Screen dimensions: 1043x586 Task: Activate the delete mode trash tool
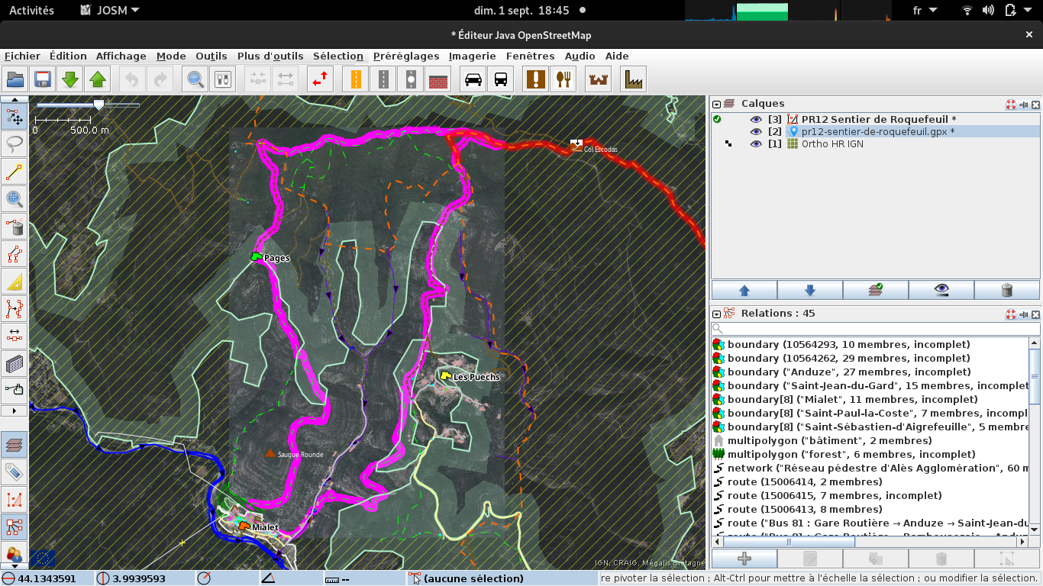click(14, 227)
